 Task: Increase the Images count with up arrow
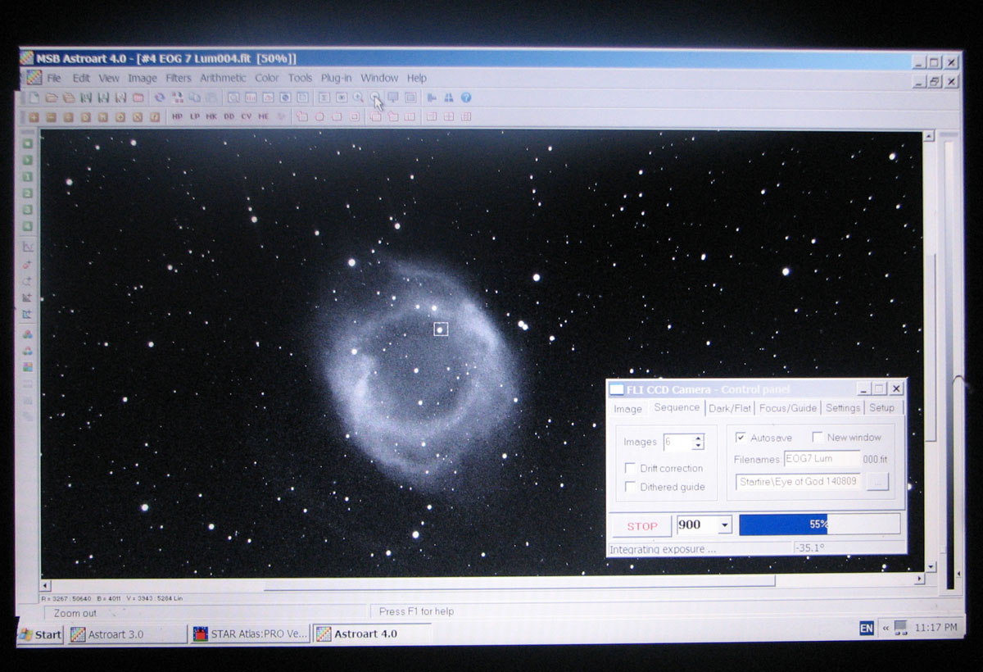tap(698, 438)
